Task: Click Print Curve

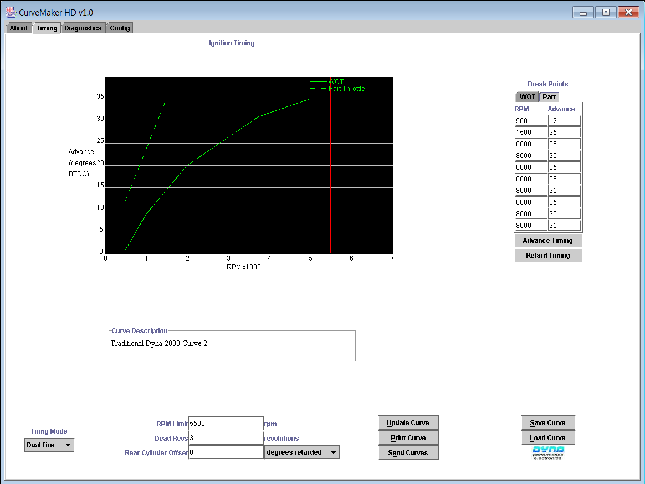Action: 408,438
